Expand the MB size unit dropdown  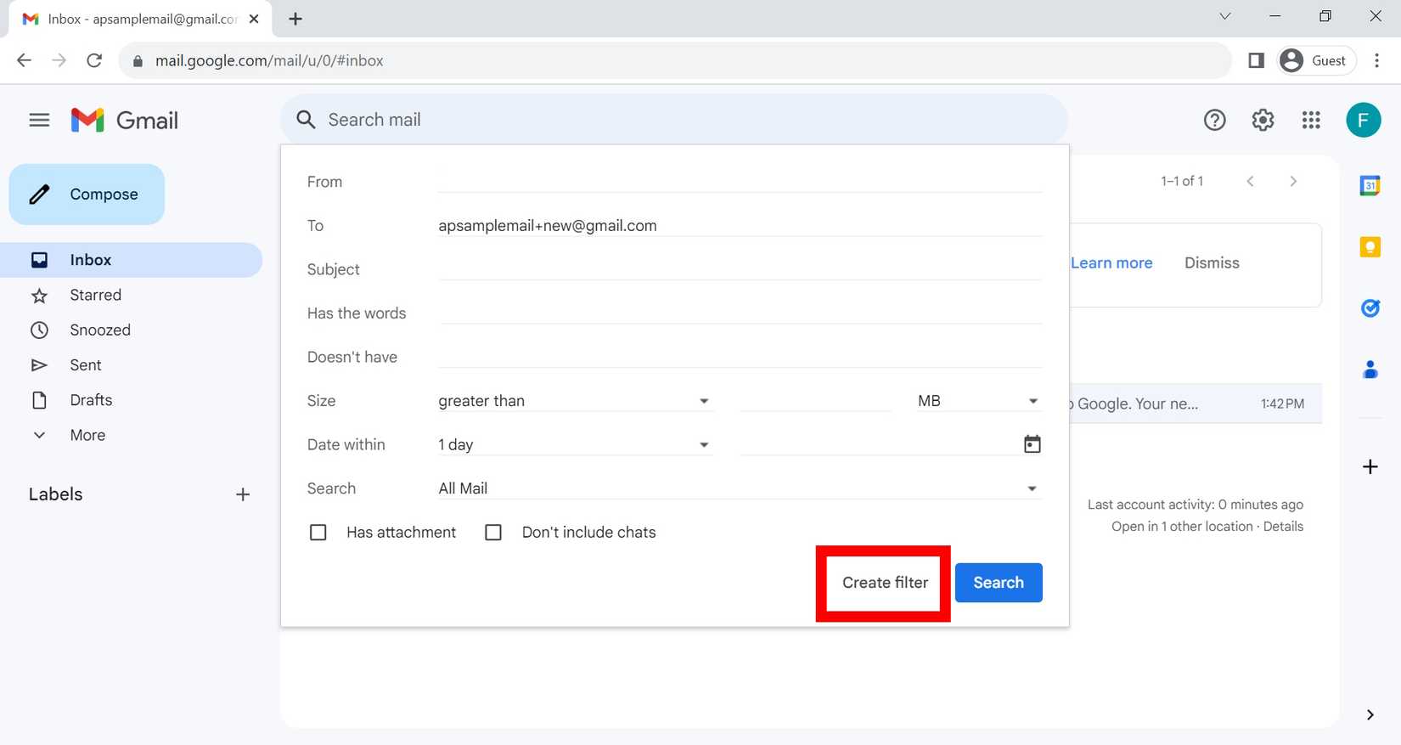[x=977, y=401]
